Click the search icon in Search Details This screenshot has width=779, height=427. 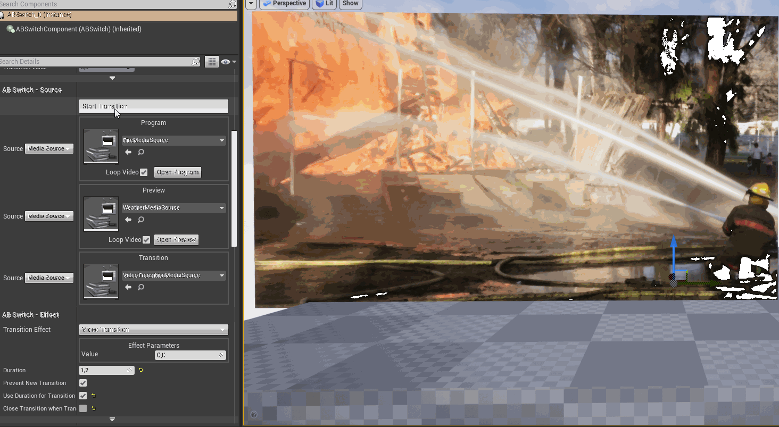click(x=196, y=62)
